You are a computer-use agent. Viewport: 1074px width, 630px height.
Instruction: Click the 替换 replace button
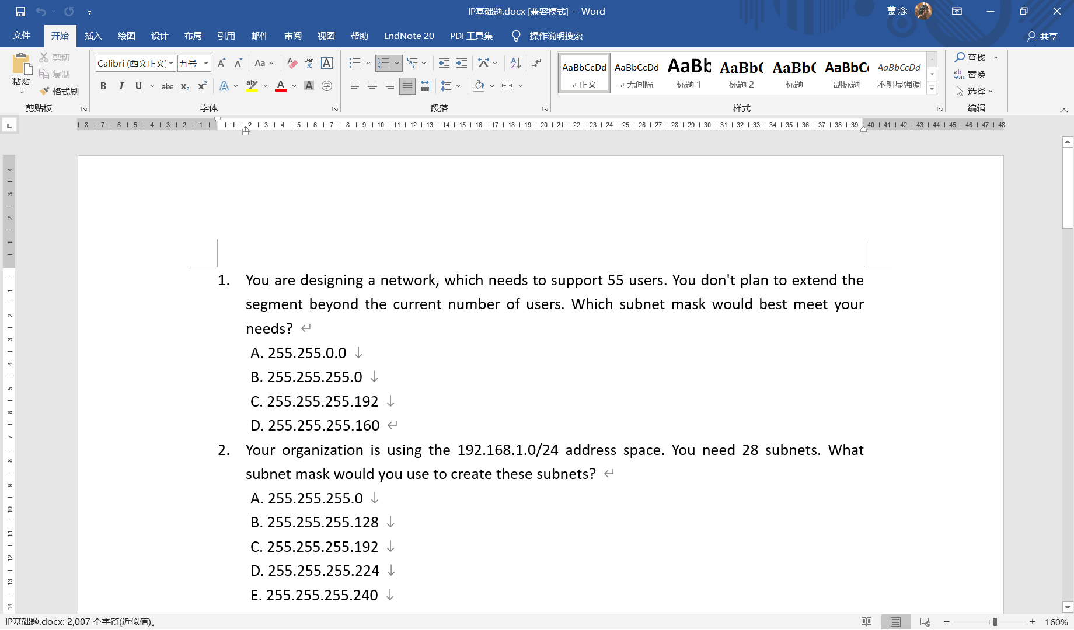[970, 74]
